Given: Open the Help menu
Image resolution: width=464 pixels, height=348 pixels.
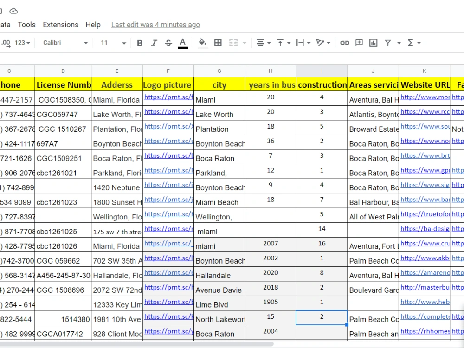Looking at the screenshot, I should tap(93, 25).
